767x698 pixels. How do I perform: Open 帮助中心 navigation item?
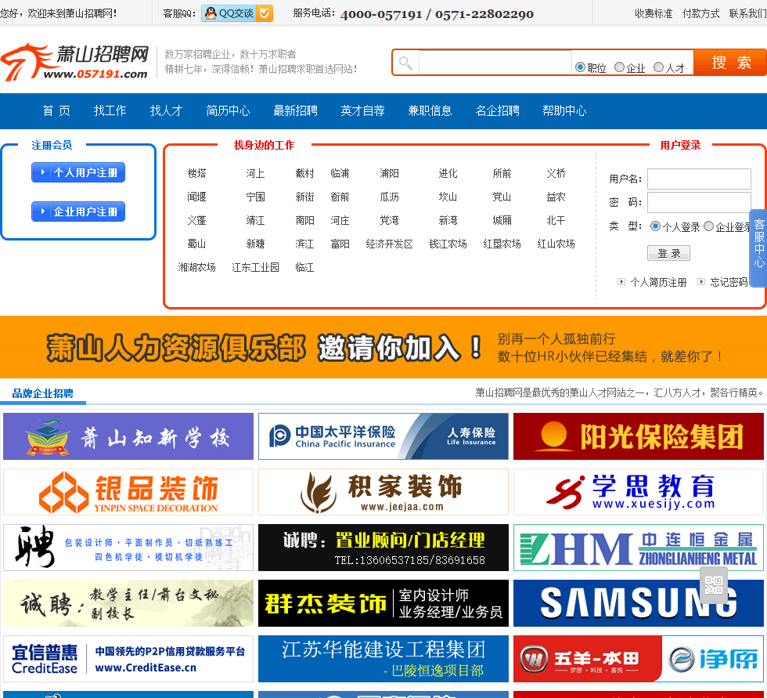[x=564, y=110]
